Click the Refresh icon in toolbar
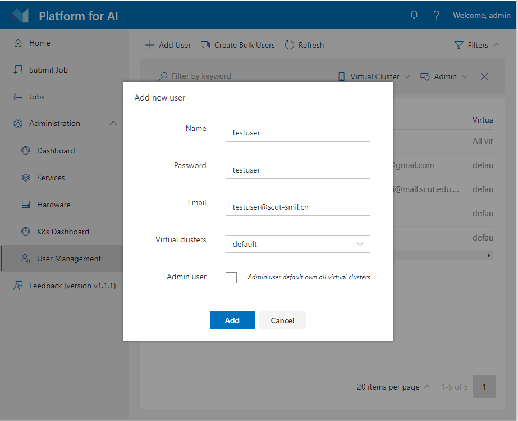This screenshot has height=421, width=518. pos(290,45)
